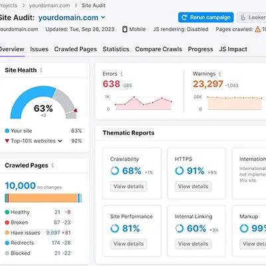Click the 63% Site Health score
Screen dimensions: 266x266
43,108
